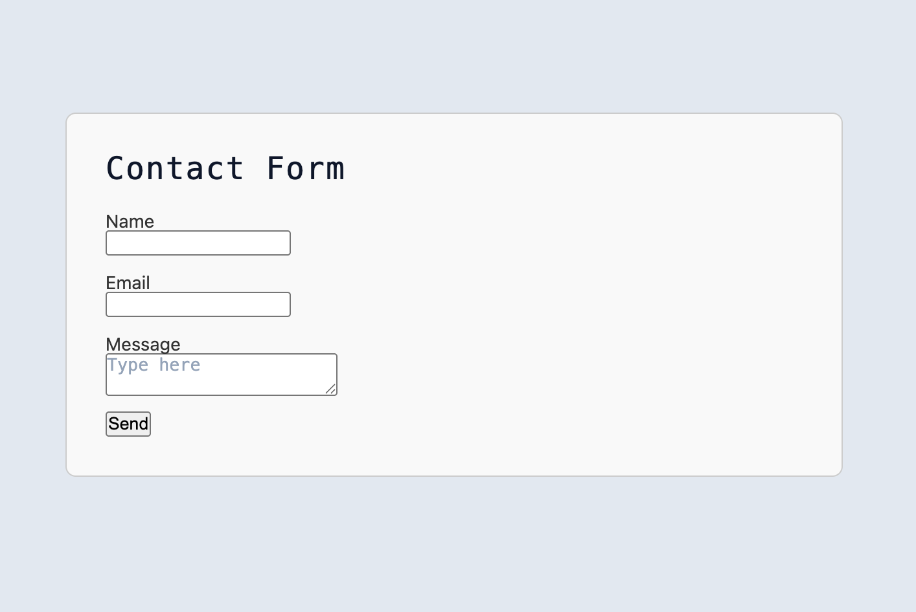Focus the Name field by clicking its border
Viewport: 916px width, 612px height.
198,231
